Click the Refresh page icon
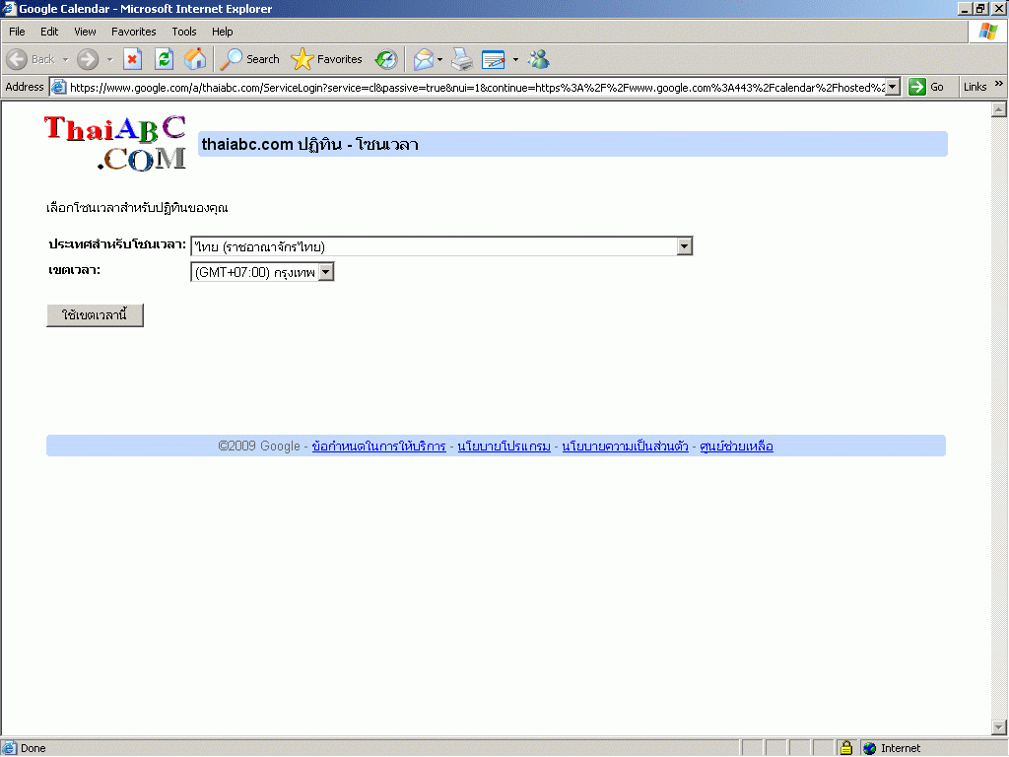Image resolution: width=1009 pixels, height=757 pixels. pyautogui.click(x=164, y=59)
